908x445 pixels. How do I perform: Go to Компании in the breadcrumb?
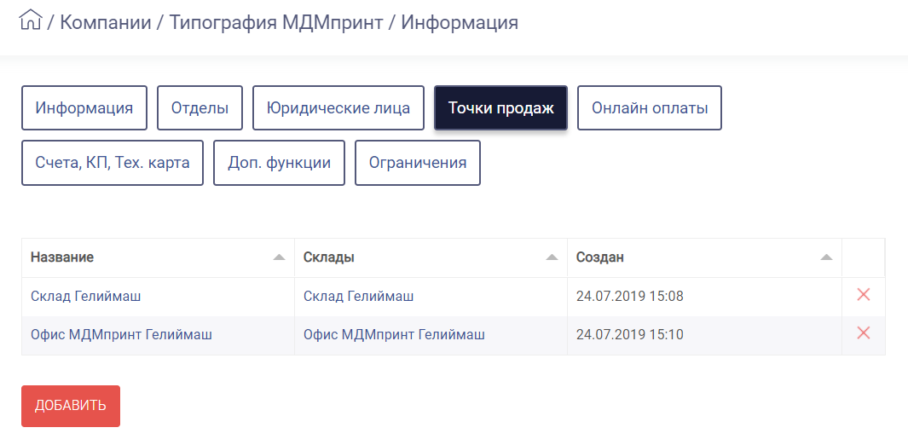(x=106, y=22)
